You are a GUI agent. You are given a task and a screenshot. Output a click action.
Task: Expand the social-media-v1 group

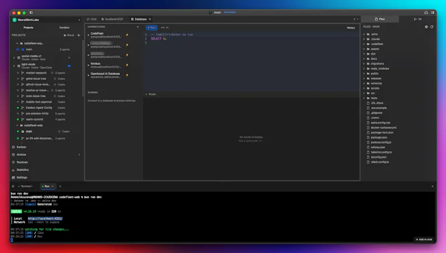(x=14, y=58)
